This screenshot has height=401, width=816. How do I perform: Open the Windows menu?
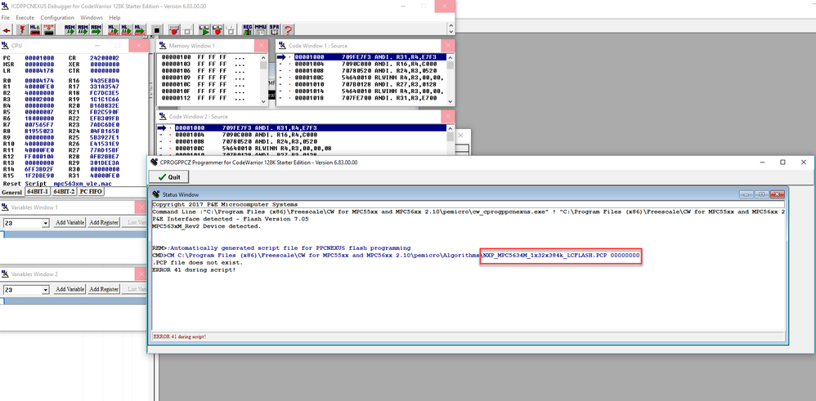click(x=92, y=18)
